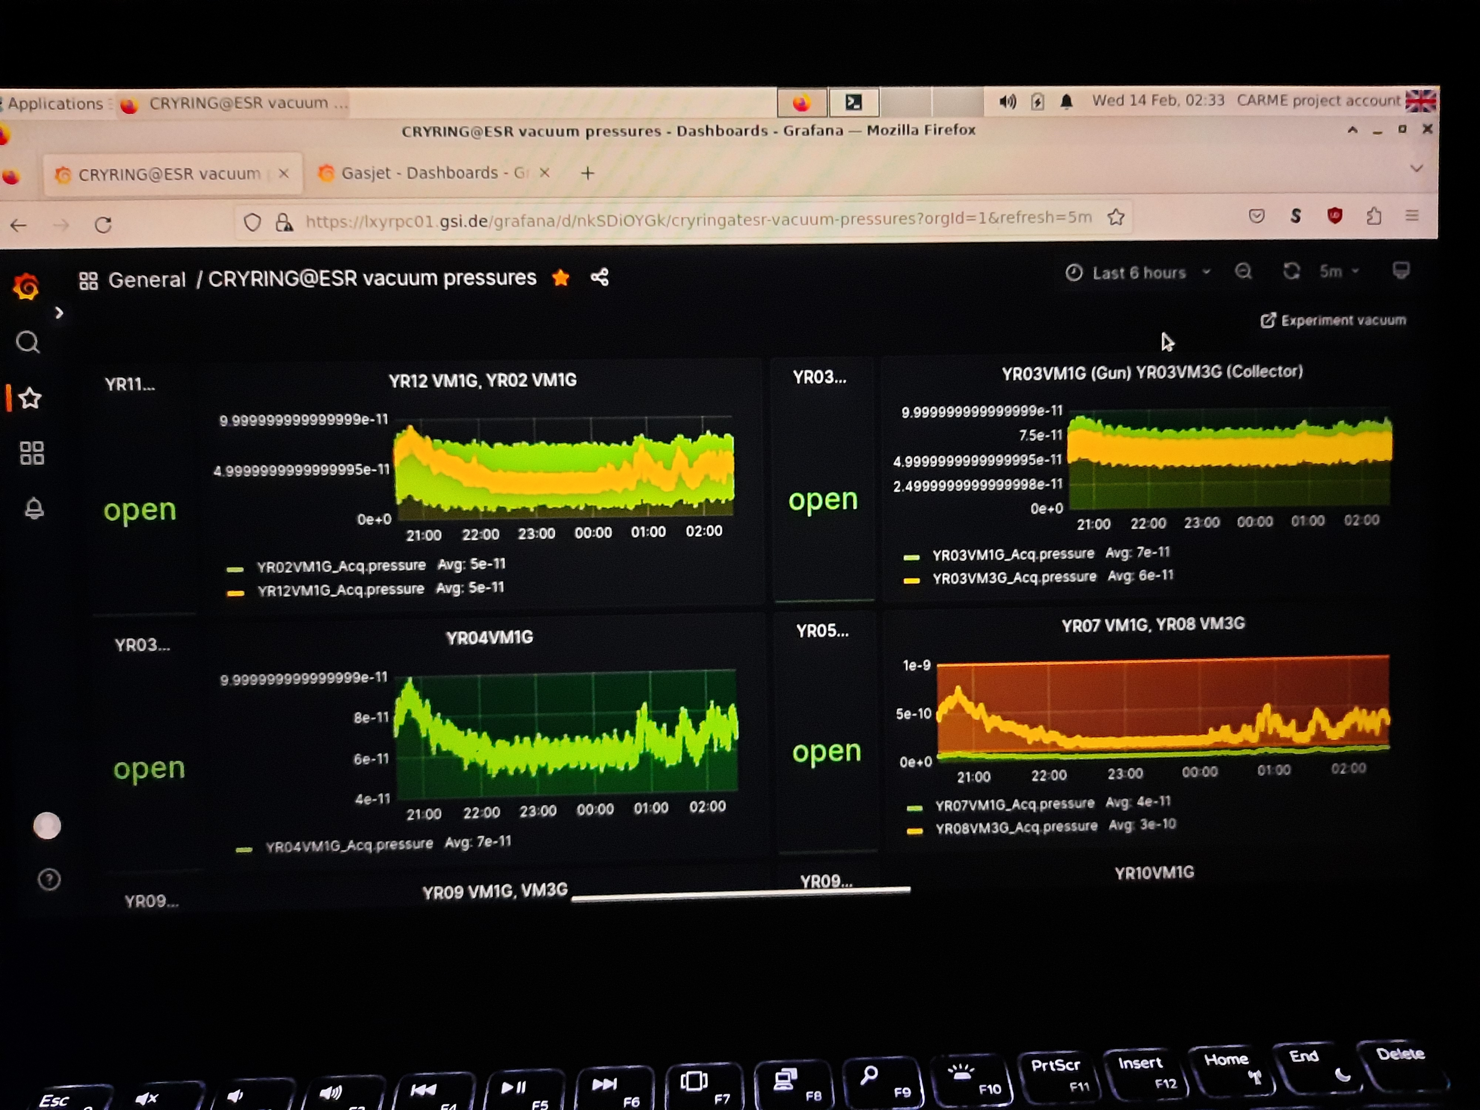This screenshot has height=1110, width=1480.
Task: Unstar the dashboard using orange star
Action: (x=561, y=277)
